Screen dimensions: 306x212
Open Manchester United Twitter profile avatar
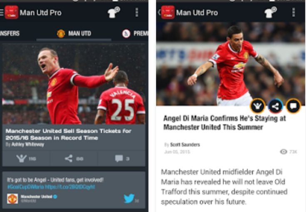coord(12,199)
